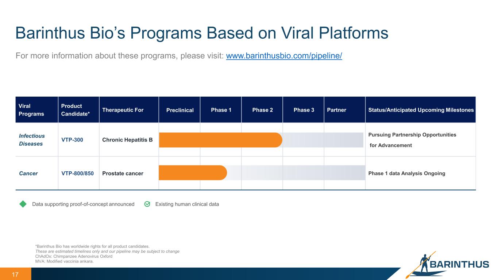Click Pursuing Partnership Opportunities status text
This screenshot has width=498, height=280.
pyautogui.click(x=412, y=135)
